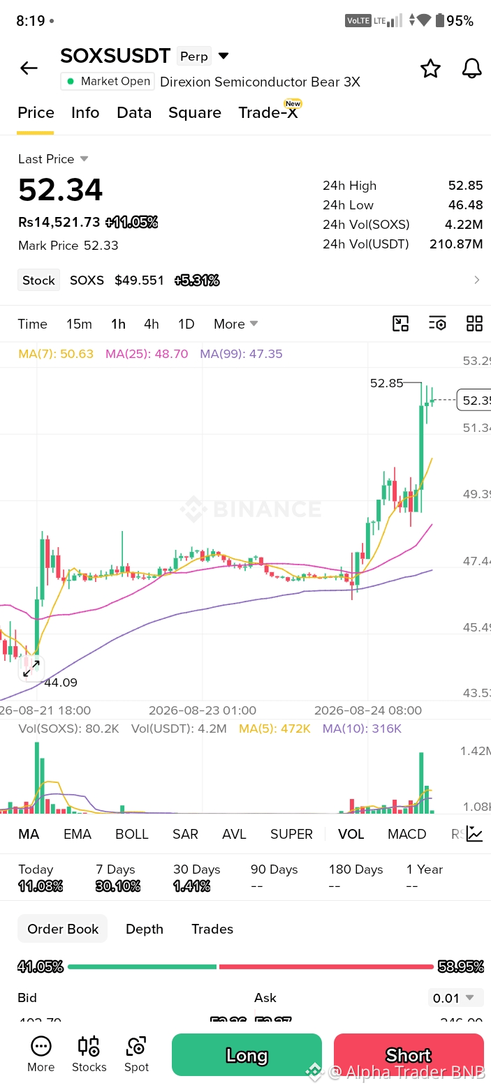Screen dimensions: 491x1090
Task: Tap the green Long button
Action: pos(247,1055)
